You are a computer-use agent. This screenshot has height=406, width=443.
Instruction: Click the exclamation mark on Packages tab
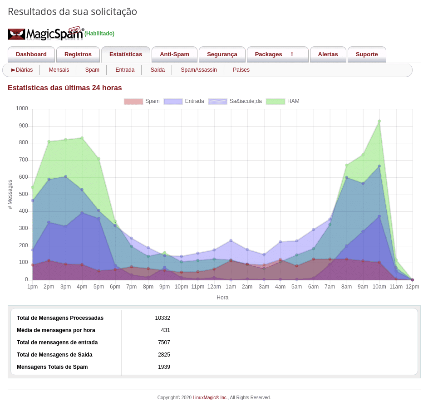click(x=292, y=54)
